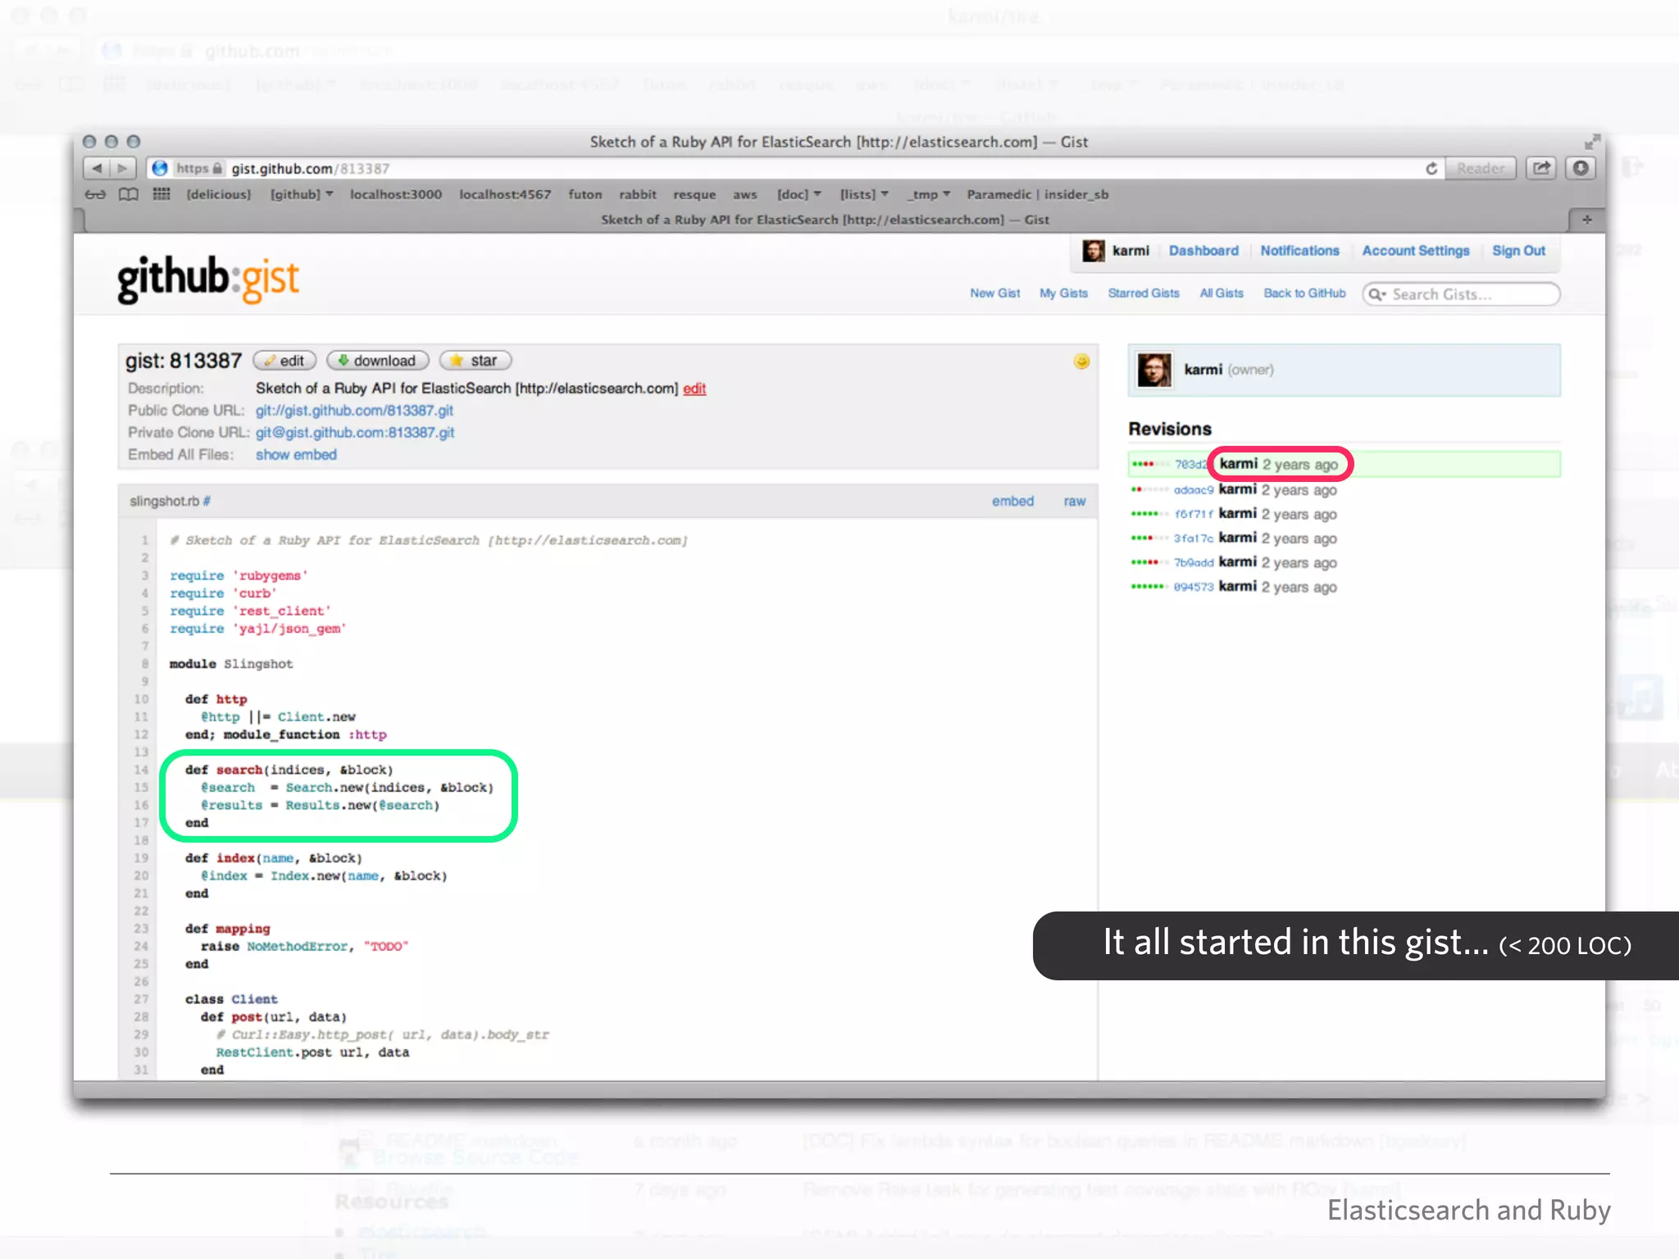The width and height of the screenshot is (1679, 1259).
Task: Open the futon bookmark
Action: pyautogui.click(x=585, y=194)
